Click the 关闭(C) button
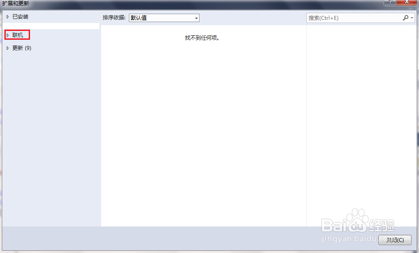The height and width of the screenshot is (253, 419). point(395,240)
